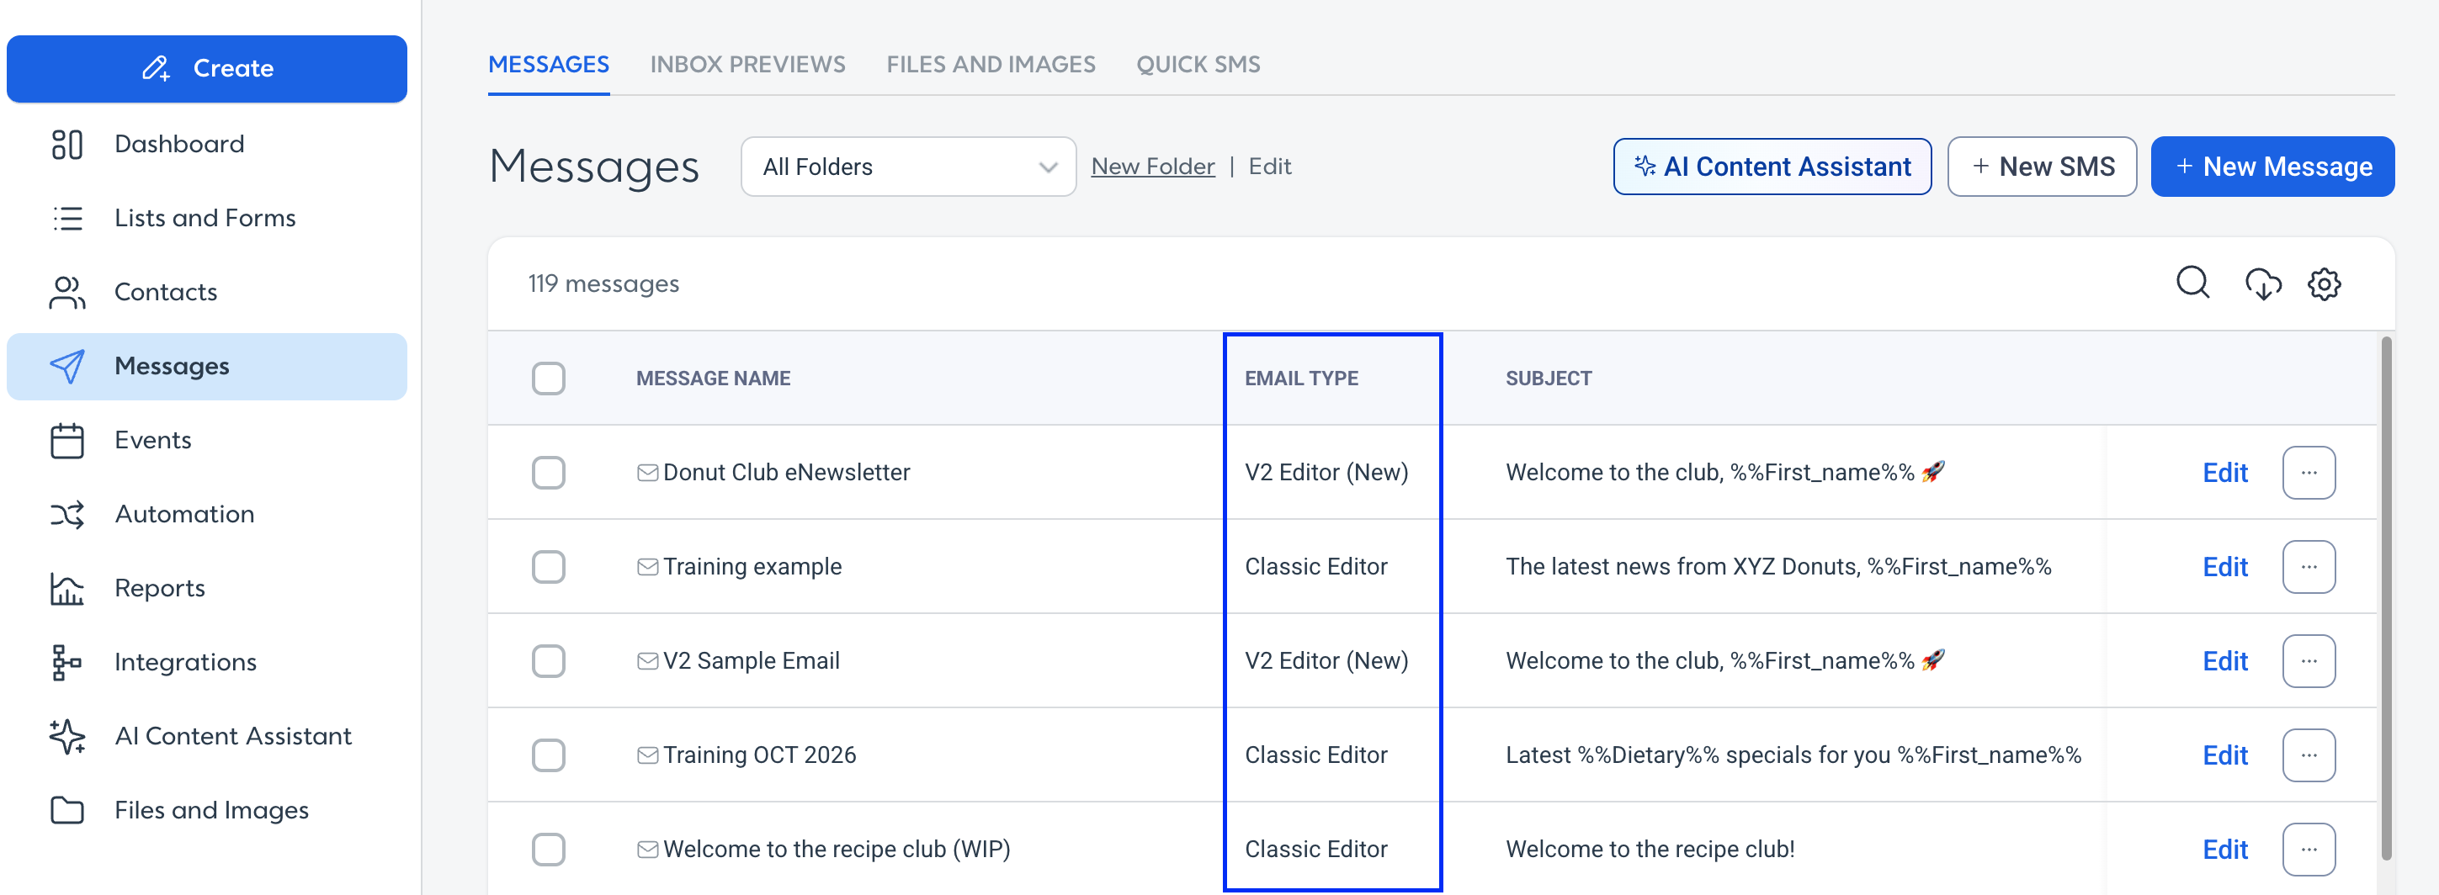Check the Training example row checkbox
The height and width of the screenshot is (895, 2439).
(548, 567)
